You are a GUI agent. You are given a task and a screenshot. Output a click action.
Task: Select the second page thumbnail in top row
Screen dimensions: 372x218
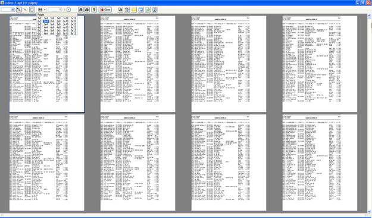[137, 64]
